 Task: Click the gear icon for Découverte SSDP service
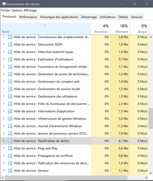10,45
